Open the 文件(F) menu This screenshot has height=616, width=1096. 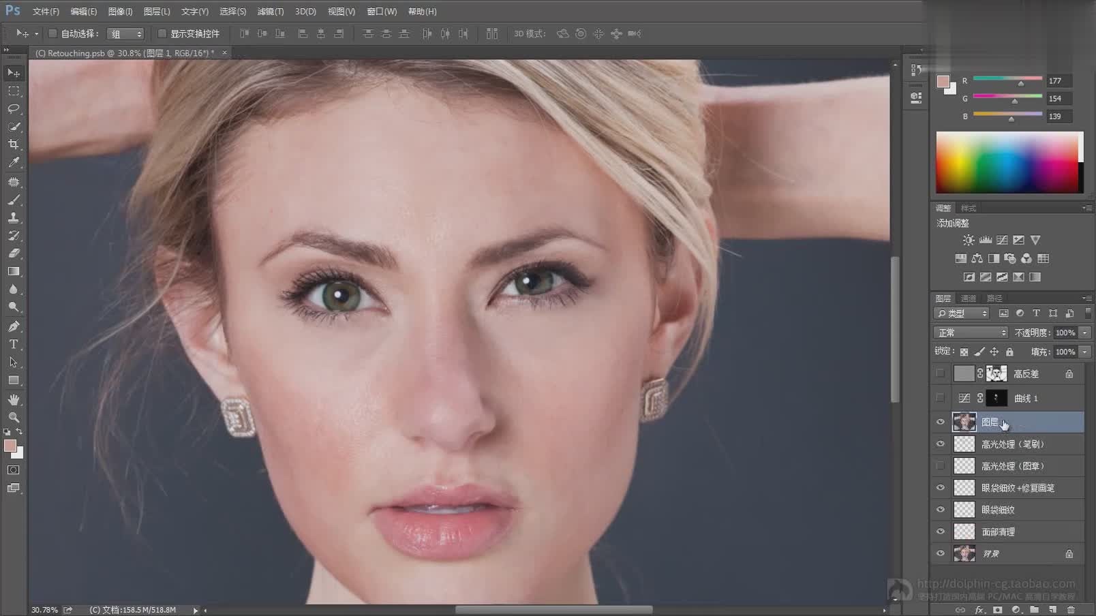click(46, 12)
